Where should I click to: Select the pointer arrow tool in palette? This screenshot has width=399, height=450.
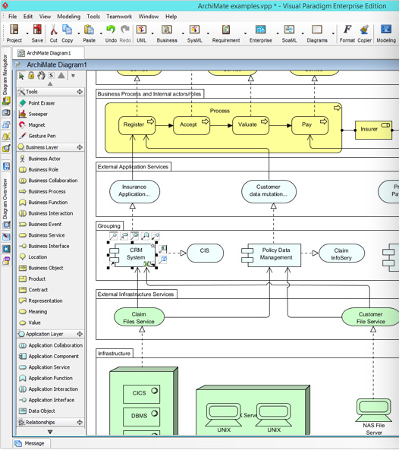click(x=21, y=76)
